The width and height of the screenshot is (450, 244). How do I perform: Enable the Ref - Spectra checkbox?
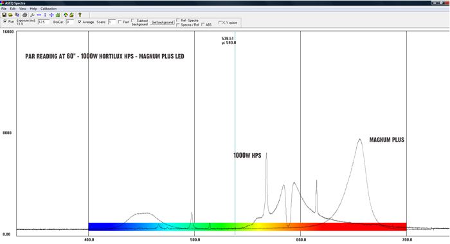pyautogui.click(x=178, y=21)
